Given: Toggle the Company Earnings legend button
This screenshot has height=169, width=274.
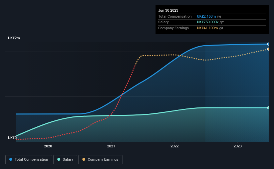Looking at the screenshot, I should 100,160.
